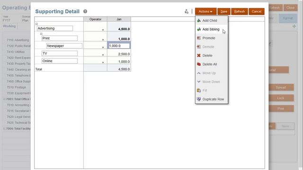
Task: Click the Online row operator cell
Action: pos(95,60)
